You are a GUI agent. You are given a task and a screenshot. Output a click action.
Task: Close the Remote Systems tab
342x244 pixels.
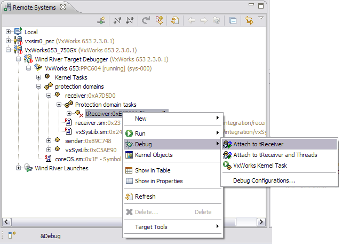(63, 7)
